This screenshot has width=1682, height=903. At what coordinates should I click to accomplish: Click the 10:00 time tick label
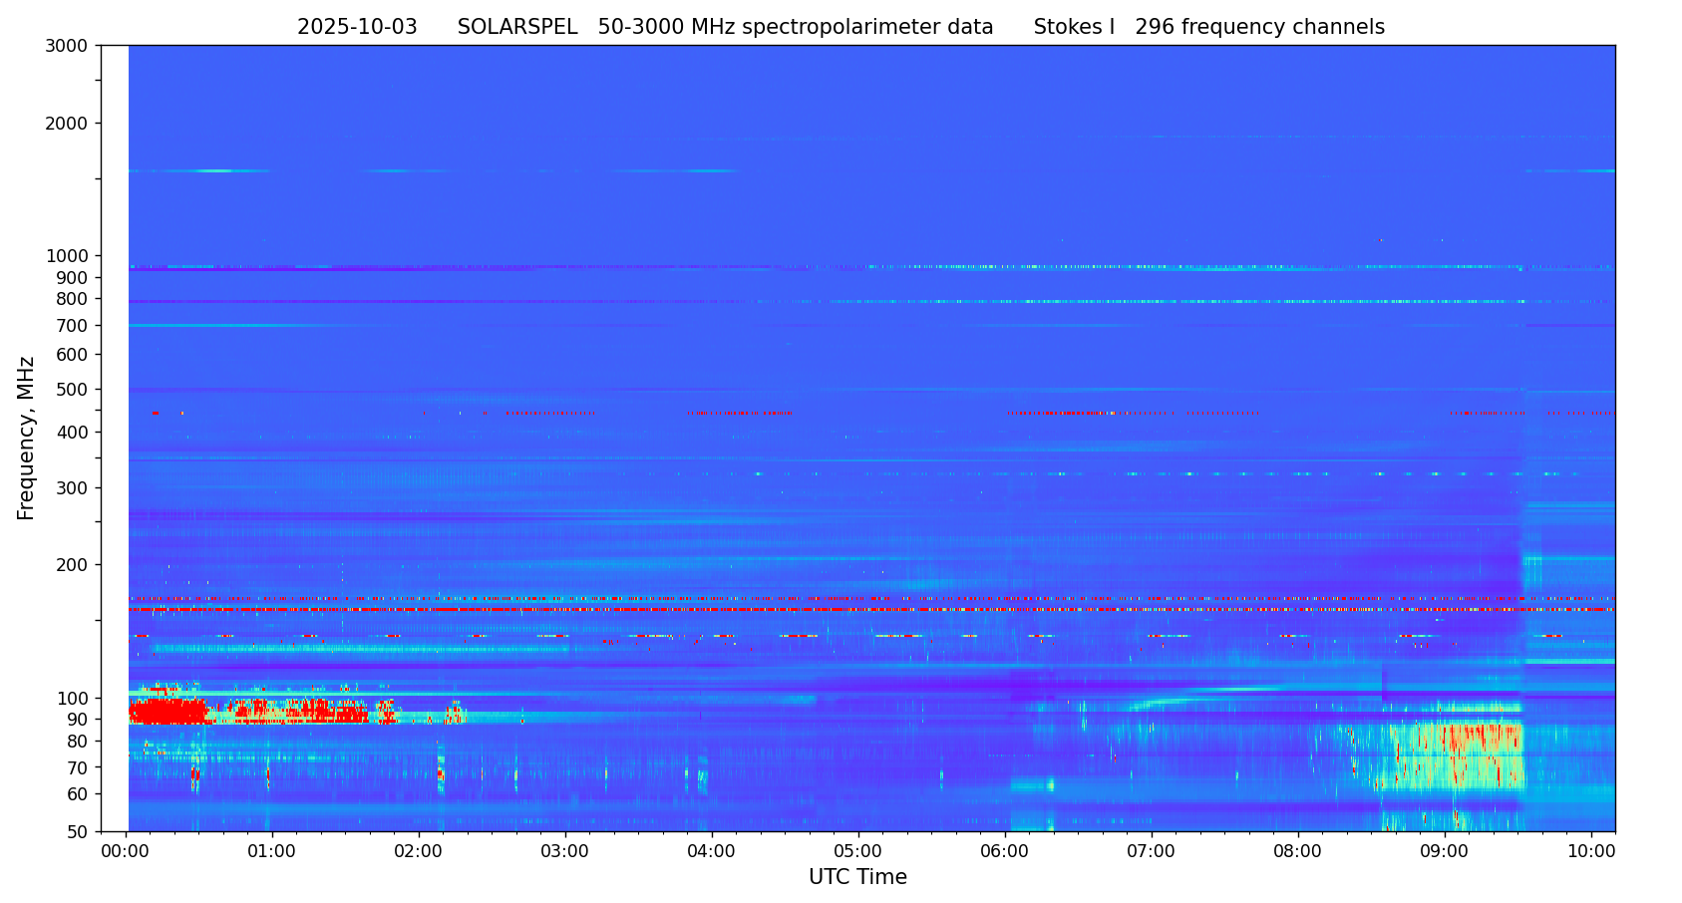tap(1591, 852)
